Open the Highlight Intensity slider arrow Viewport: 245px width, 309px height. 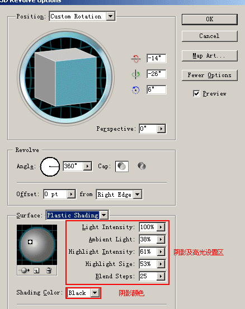161,251
